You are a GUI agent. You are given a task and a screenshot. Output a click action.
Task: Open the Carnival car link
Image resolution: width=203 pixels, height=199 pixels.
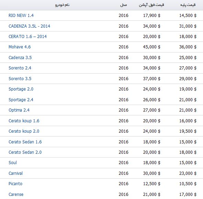coord(16,173)
